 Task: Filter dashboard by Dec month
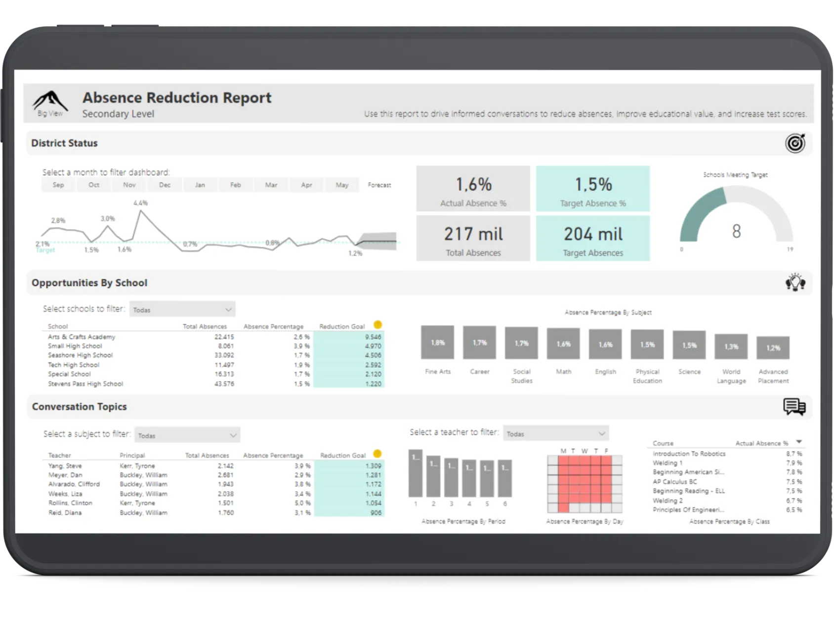pyautogui.click(x=165, y=185)
